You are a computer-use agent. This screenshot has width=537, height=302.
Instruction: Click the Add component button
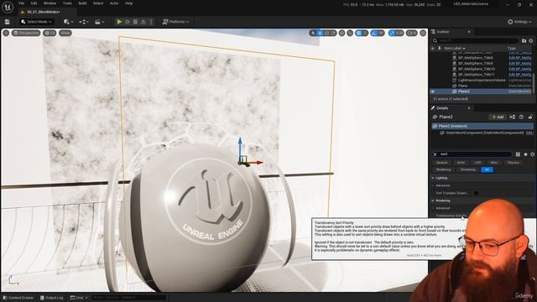point(498,117)
